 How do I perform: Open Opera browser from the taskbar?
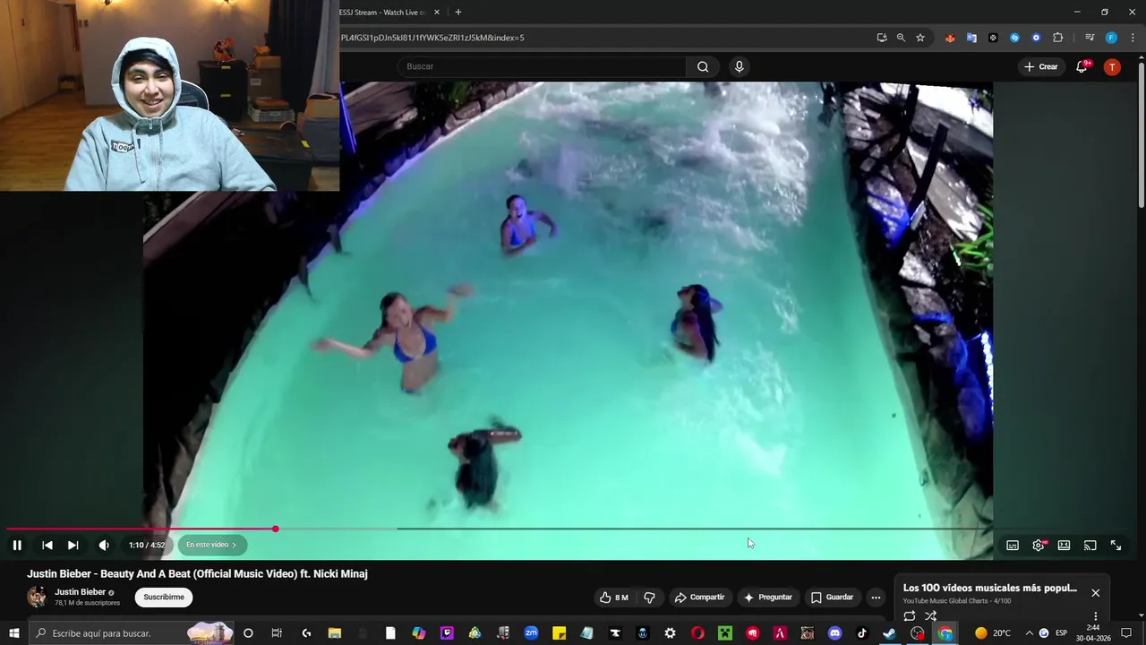click(697, 633)
